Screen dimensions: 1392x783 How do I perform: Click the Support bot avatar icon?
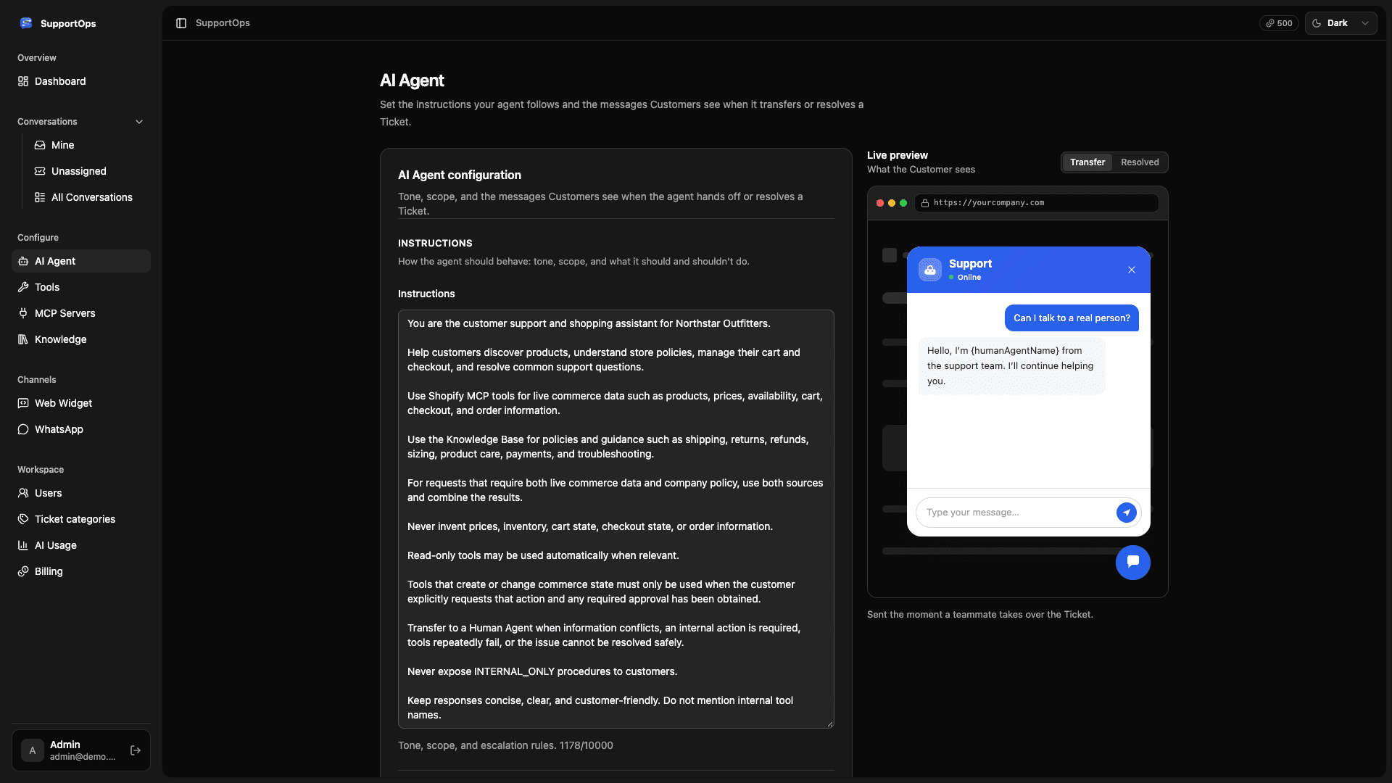930,270
